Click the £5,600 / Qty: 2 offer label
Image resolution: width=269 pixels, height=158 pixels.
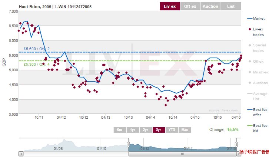pos(37,49)
